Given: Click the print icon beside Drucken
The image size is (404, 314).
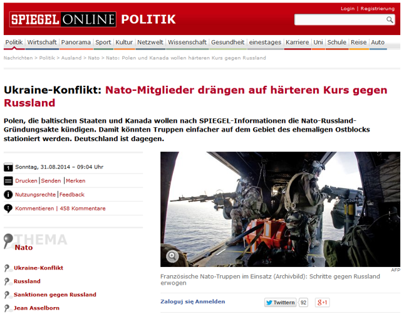Looking at the screenshot, I should click(8, 181).
